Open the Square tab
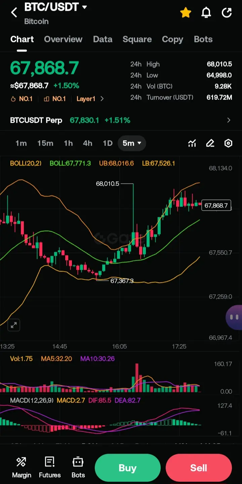The height and width of the screenshot is (484, 242). click(x=137, y=39)
